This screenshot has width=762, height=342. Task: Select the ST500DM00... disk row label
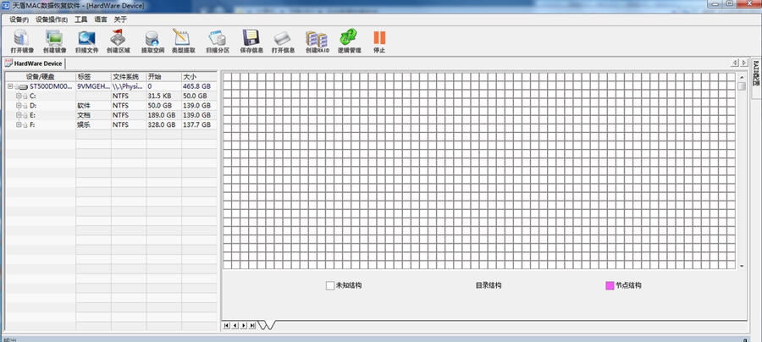(x=51, y=86)
